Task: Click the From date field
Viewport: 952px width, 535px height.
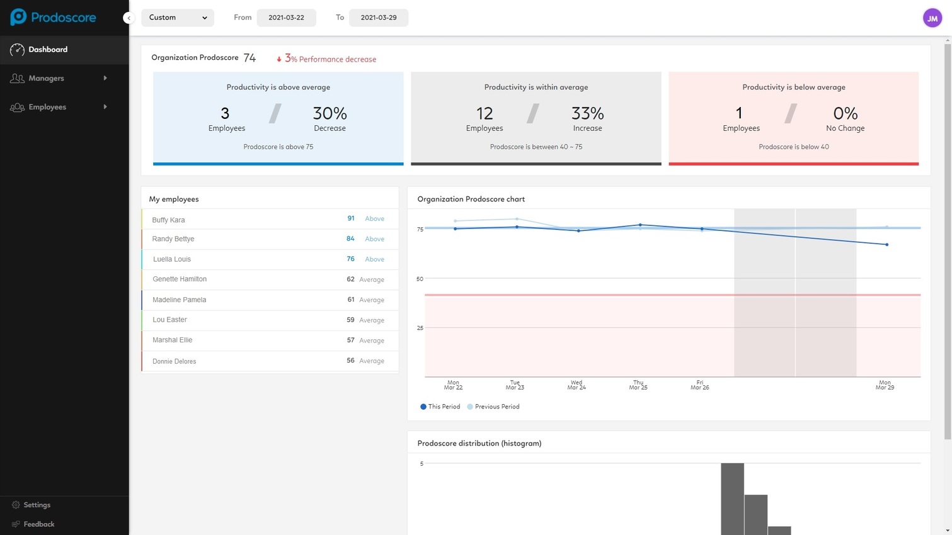Action: coord(286,18)
